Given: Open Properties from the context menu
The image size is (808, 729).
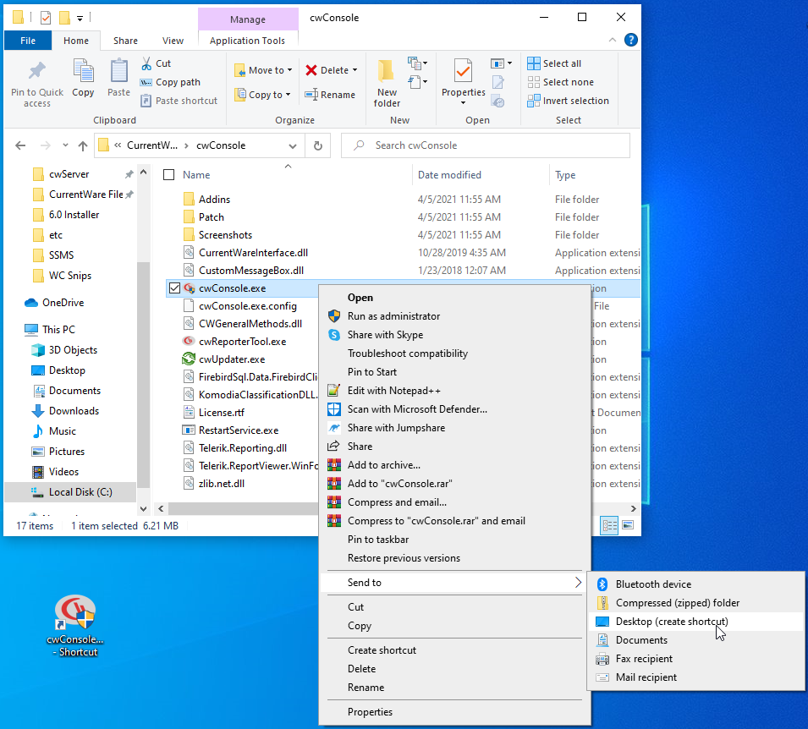Looking at the screenshot, I should pyautogui.click(x=370, y=712).
